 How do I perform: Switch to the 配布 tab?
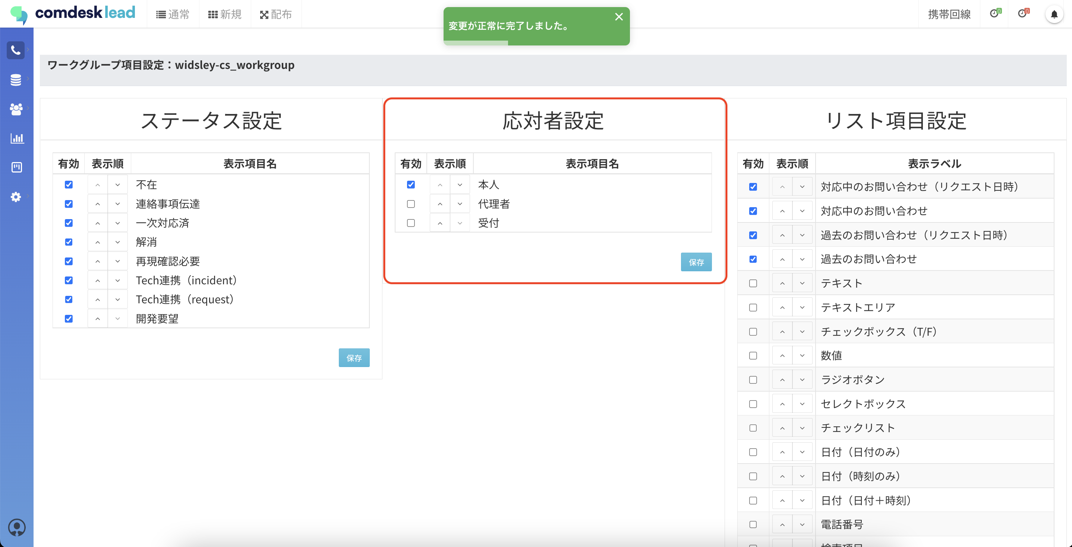tap(276, 15)
